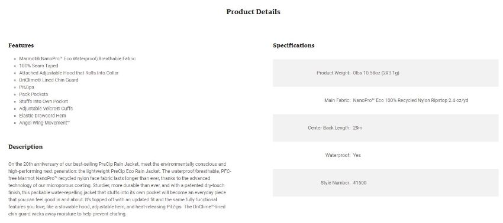Click the 100% Seam Taped feature

[38, 65]
